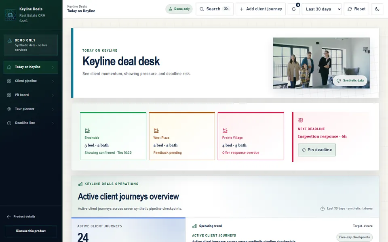Click the building icon on West Plaza card
This screenshot has width=388, height=242.
156,131
